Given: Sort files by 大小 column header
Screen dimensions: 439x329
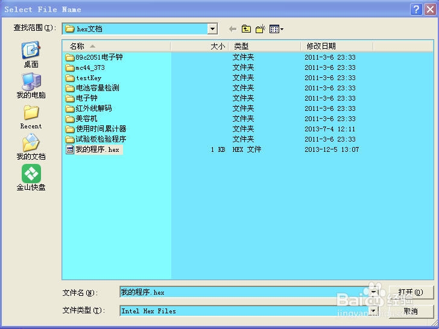Looking at the screenshot, I should tap(200, 46).
